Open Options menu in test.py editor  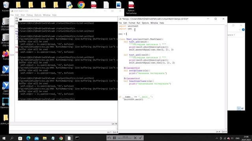[145, 23]
